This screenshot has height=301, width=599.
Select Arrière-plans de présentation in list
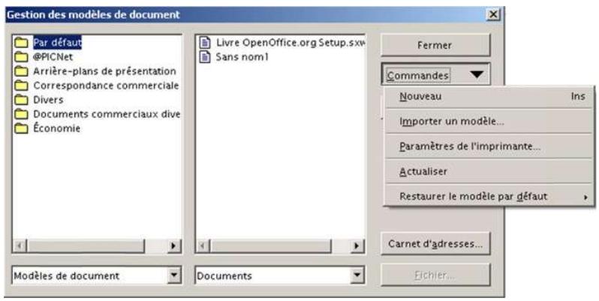click(104, 71)
